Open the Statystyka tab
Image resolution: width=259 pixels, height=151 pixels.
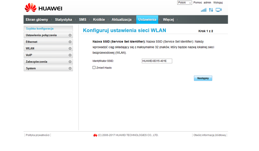(x=63, y=19)
